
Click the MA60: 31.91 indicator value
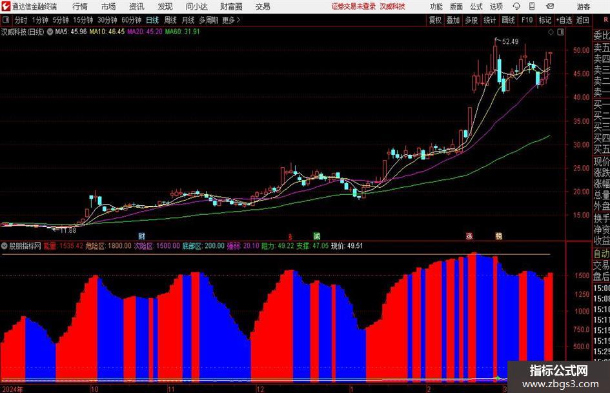coord(183,32)
